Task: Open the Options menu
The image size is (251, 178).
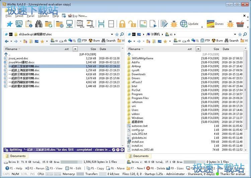Action: coord(44,16)
